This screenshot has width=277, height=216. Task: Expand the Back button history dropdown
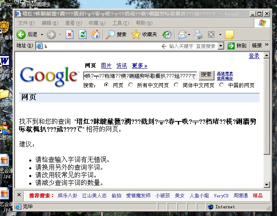click(42, 35)
